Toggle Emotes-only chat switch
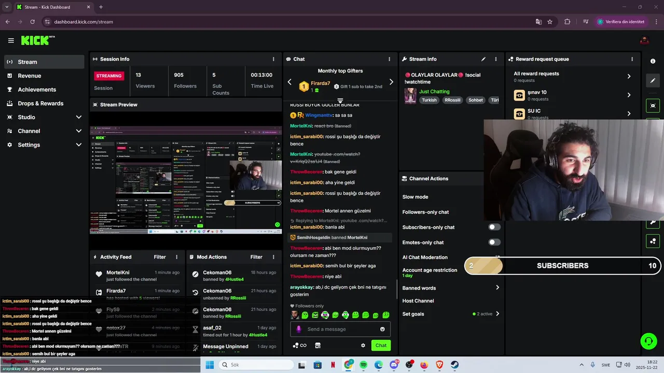The height and width of the screenshot is (373, 664). click(x=494, y=242)
